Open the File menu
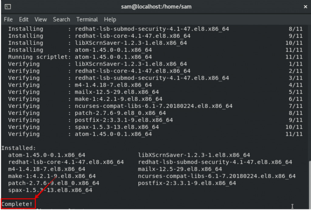The width and height of the screenshot is (311, 210). 8,19
